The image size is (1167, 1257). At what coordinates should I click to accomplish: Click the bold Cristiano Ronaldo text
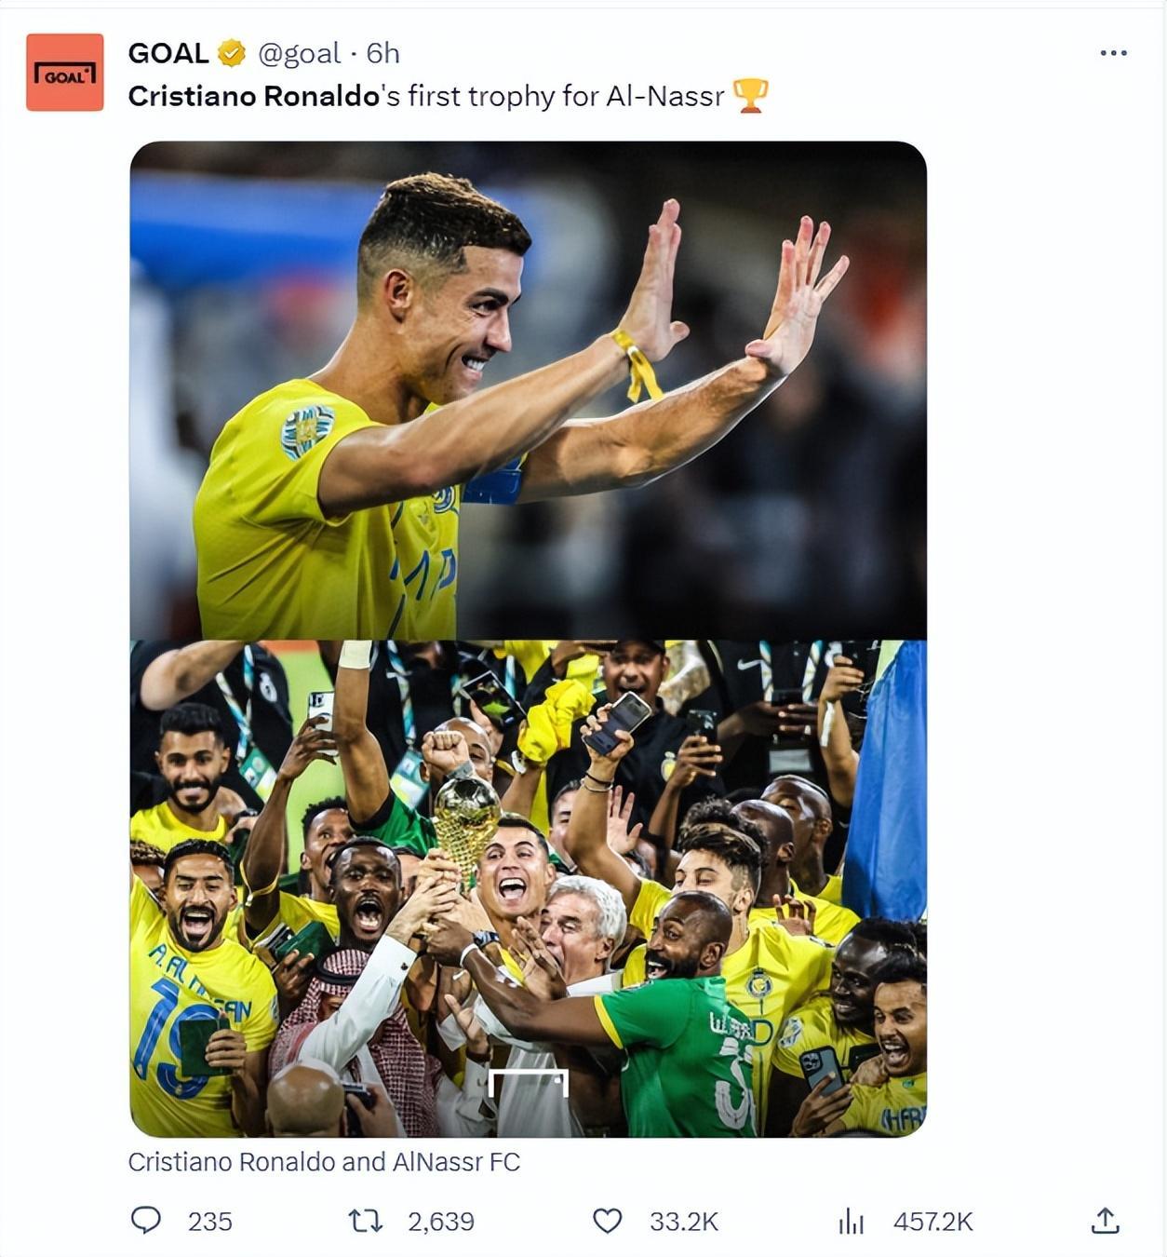click(x=253, y=96)
